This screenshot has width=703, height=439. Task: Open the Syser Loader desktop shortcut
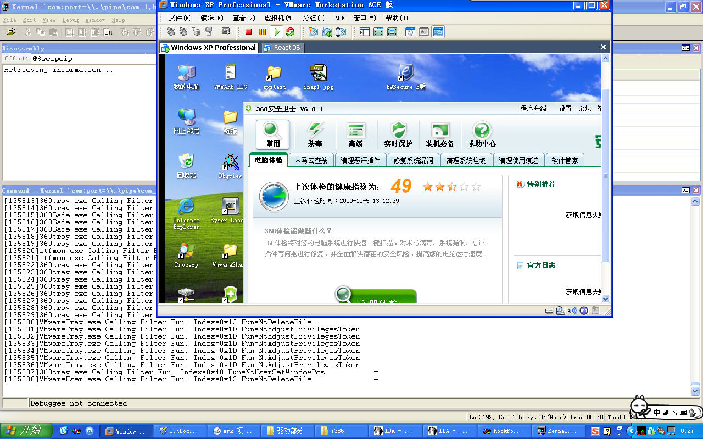pyautogui.click(x=227, y=210)
